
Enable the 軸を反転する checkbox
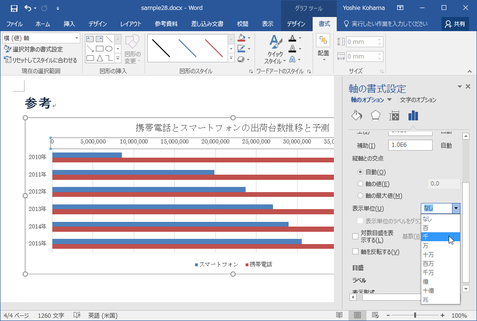click(x=356, y=252)
